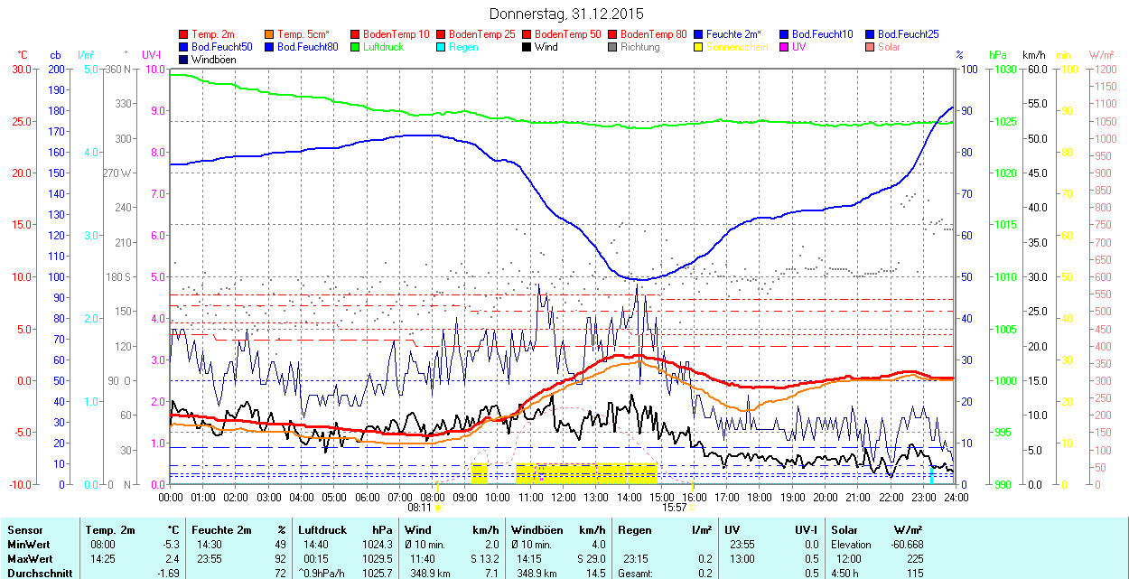1129x579 pixels.
Task: Click the Durchschnitt row label in table
Action: pyautogui.click(x=36, y=573)
